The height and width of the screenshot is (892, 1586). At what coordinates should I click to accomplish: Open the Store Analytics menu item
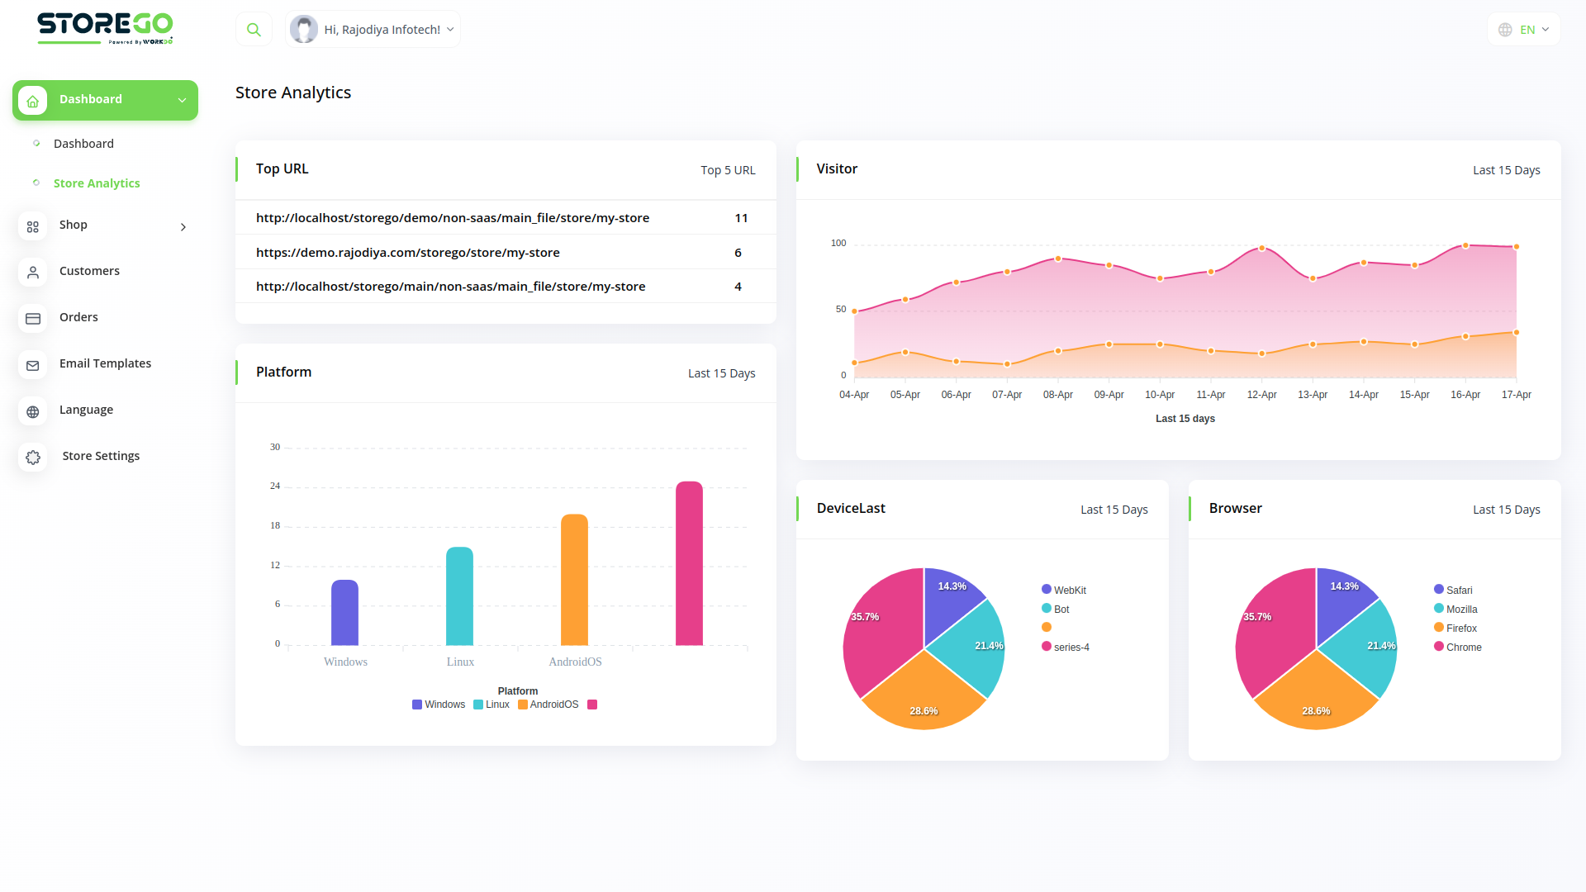tap(97, 183)
